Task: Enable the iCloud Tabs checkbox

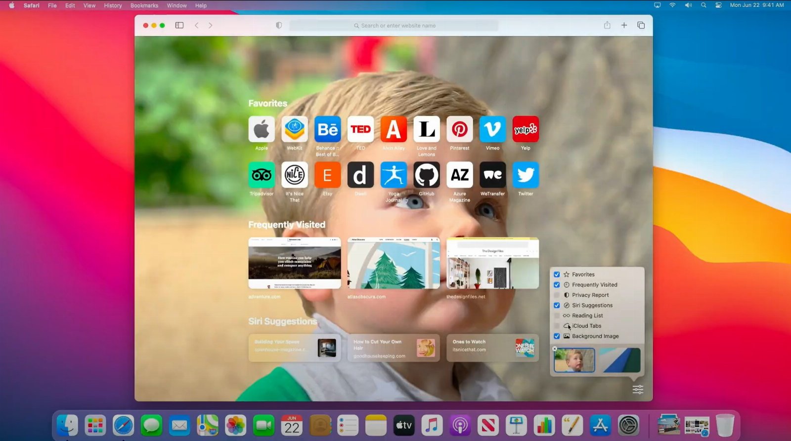Action: point(557,326)
